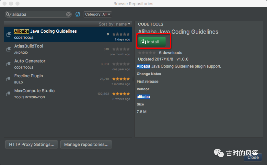Open the Sort by: name dropdown
Image resolution: width=267 pixels, height=165 pixels.
114,24
